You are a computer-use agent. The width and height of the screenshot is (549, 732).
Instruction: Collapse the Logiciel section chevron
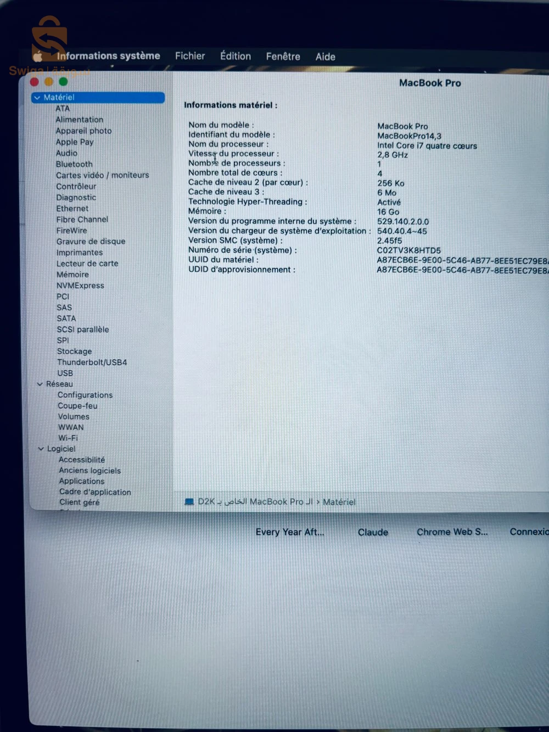(x=41, y=449)
